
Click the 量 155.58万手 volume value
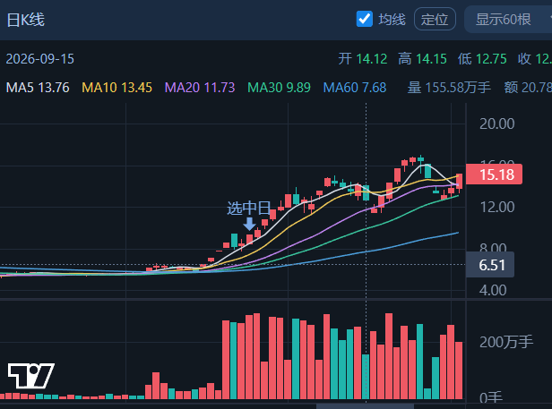[449, 88]
